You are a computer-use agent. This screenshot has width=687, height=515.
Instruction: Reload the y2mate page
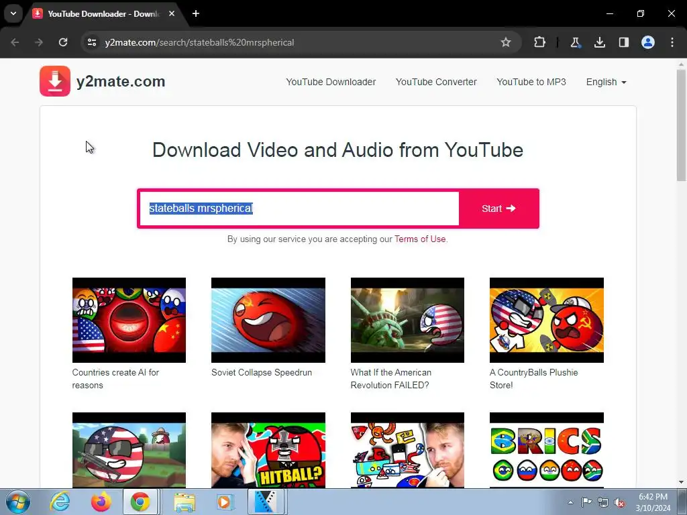[63, 42]
